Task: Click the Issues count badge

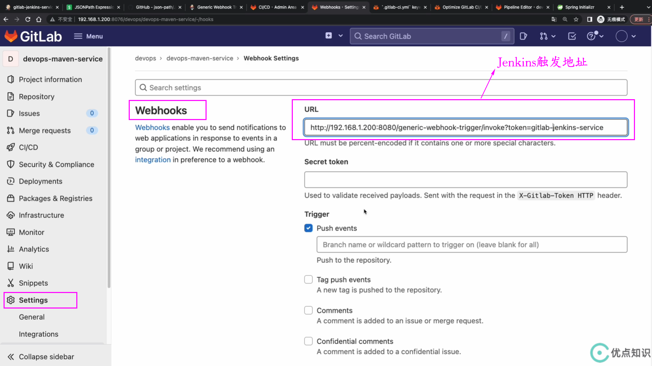Action: (92, 113)
